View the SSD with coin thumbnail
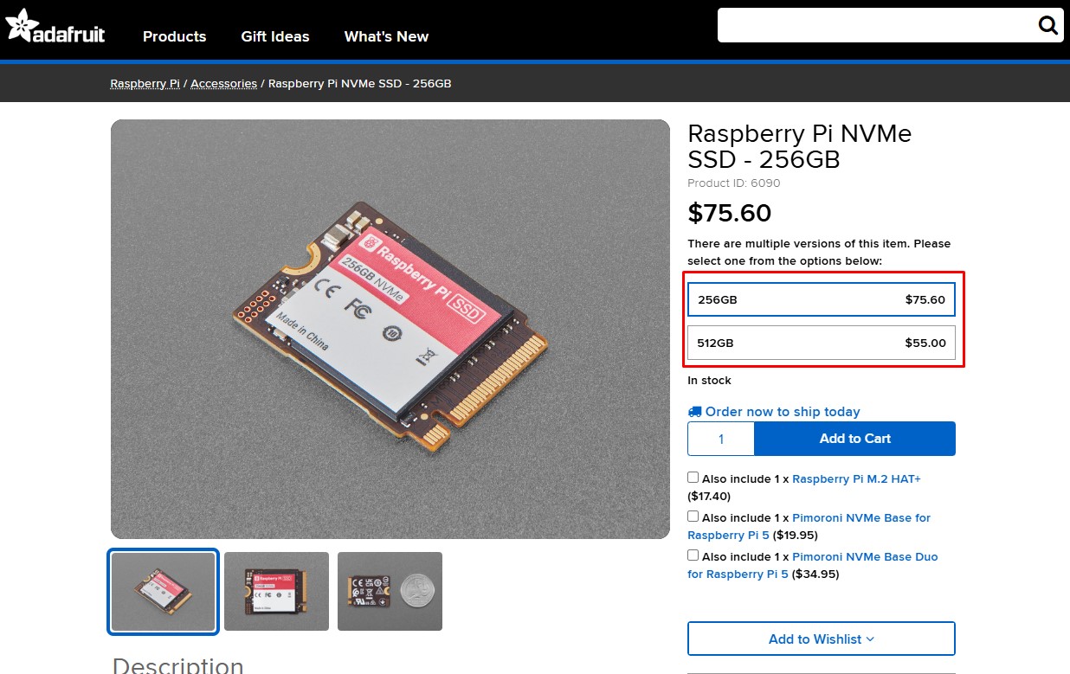The width and height of the screenshot is (1070, 674). pyautogui.click(x=390, y=592)
